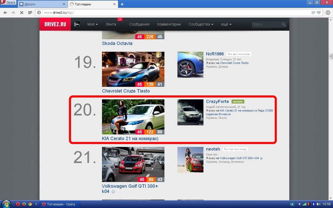This screenshot has width=333, height=208.
Task: Launch Chrome from quick launch
Action: coord(30,204)
